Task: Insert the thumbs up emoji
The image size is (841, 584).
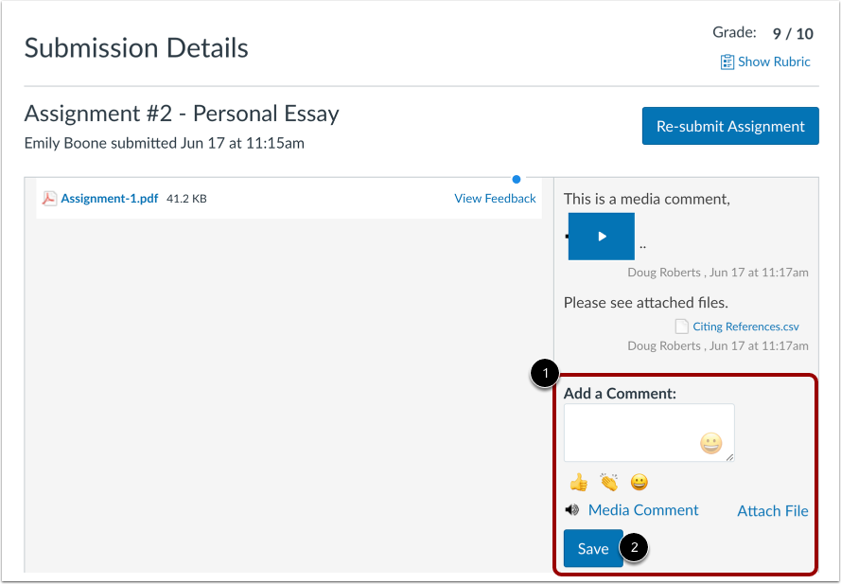Action: click(x=579, y=482)
